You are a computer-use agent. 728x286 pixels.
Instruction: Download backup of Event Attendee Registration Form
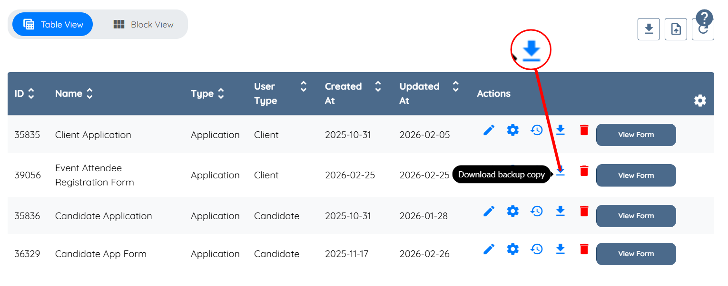click(x=561, y=171)
